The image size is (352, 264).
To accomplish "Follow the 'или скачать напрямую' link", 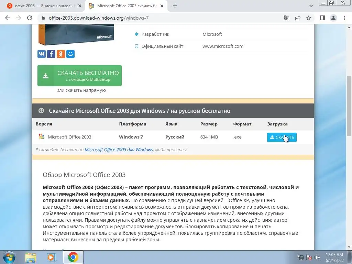I will 81,90.
